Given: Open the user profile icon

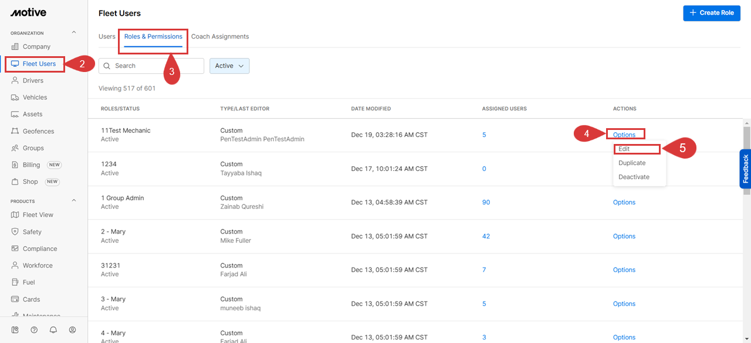Looking at the screenshot, I should click(x=73, y=330).
